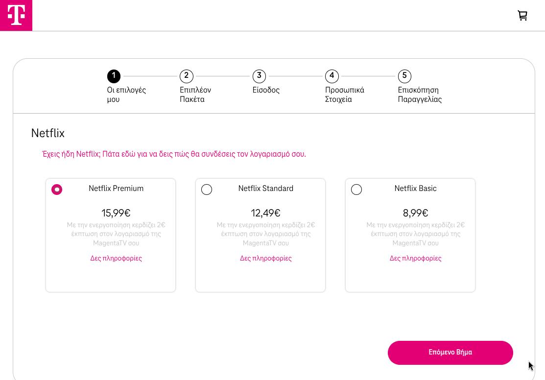The image size is (545, 380).
Task: Click the Έχεις ήδη Netflix link
Action: click(x=174, y=154)
